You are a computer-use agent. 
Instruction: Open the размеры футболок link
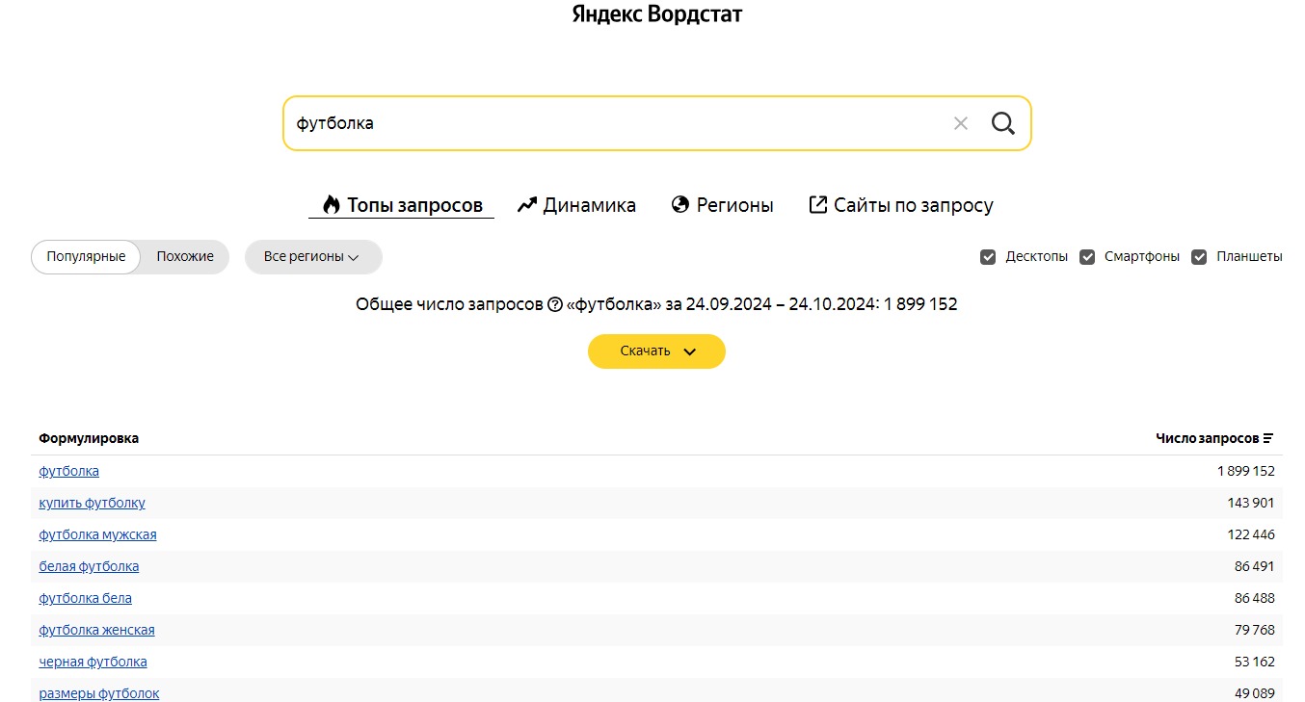click(x=99, y=693)
